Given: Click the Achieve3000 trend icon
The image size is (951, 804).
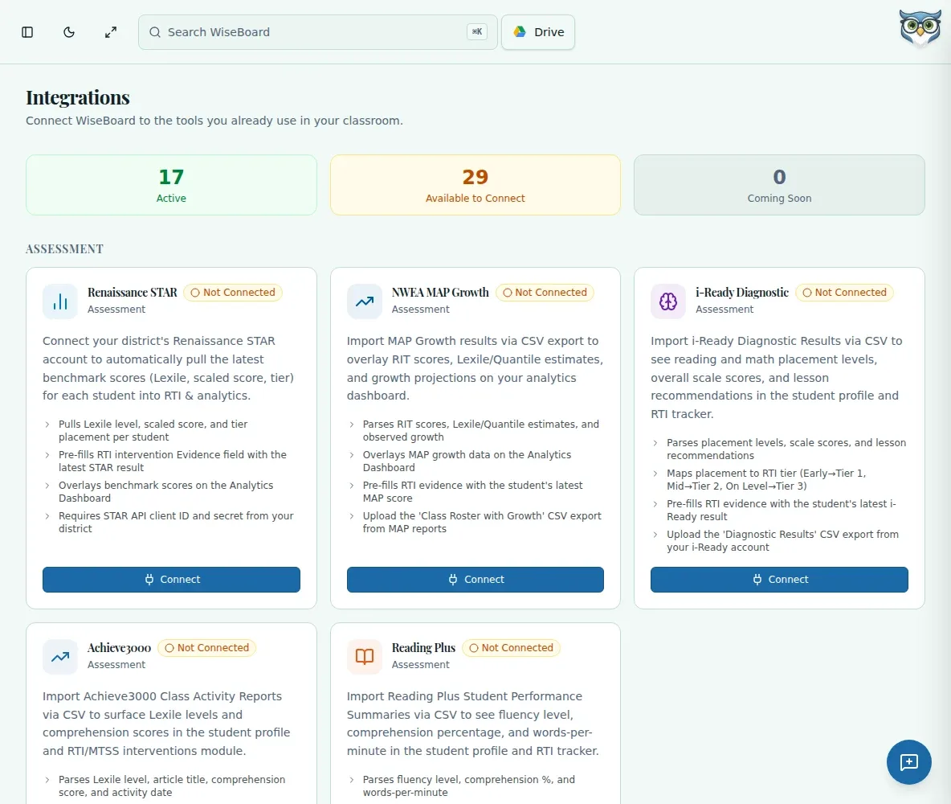Looking at the screenshot, I should click(x=60, y=656).
